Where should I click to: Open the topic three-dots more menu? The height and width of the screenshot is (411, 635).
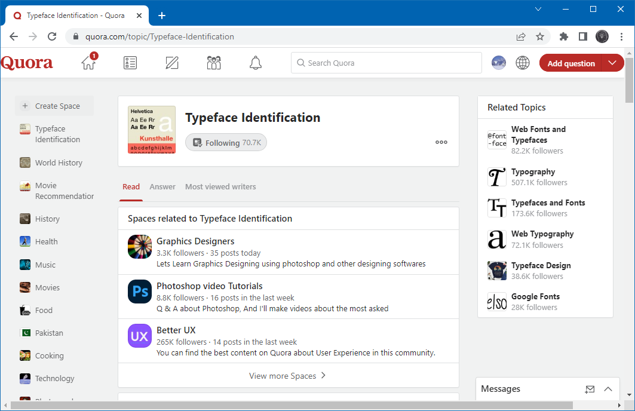[x=441, y=142]
